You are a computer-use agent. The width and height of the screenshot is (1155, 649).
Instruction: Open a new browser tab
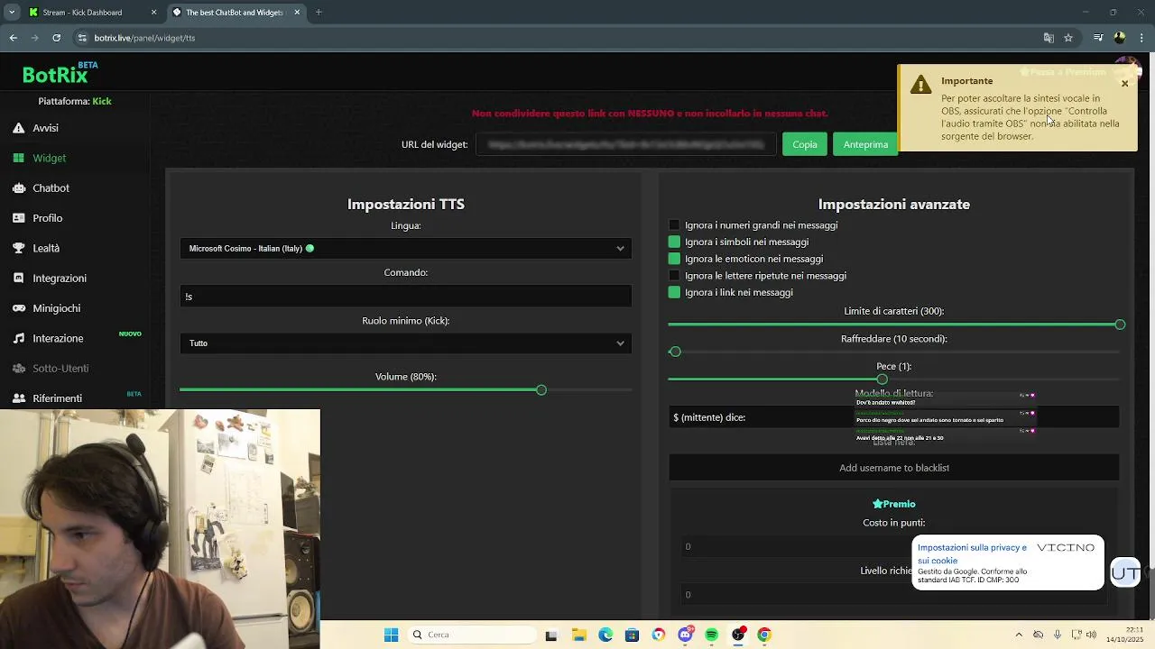tap(319, 13)
